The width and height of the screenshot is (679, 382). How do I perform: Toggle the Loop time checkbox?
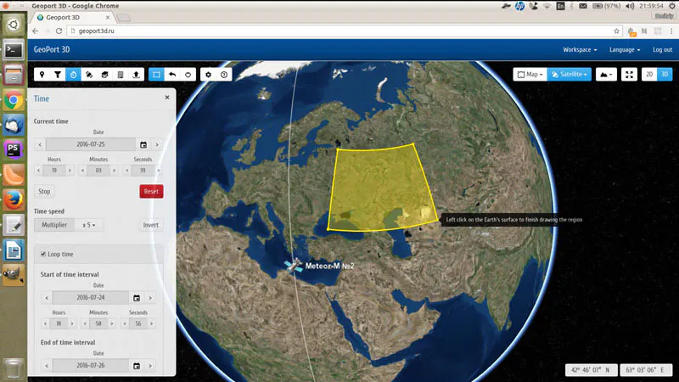[43, 254]
